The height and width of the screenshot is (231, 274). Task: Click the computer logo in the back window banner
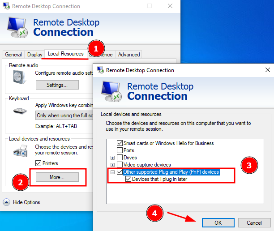click(18, 27)
